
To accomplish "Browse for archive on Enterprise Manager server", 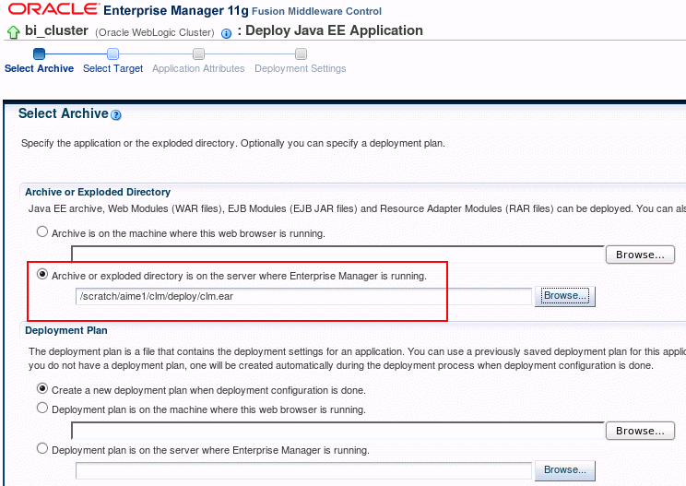I will click(565, 296).
